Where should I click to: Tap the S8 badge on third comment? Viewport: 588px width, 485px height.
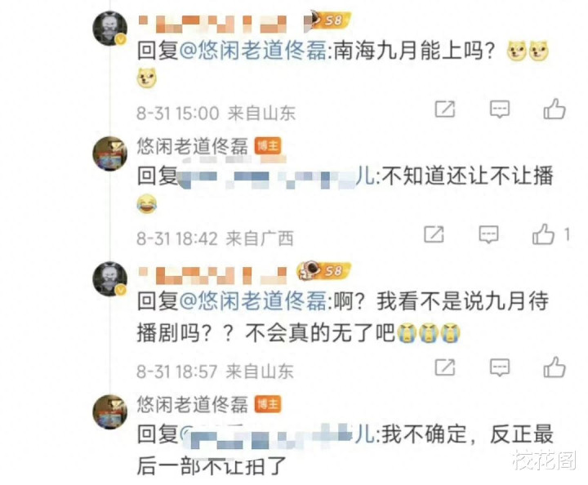tap(324, 270)
